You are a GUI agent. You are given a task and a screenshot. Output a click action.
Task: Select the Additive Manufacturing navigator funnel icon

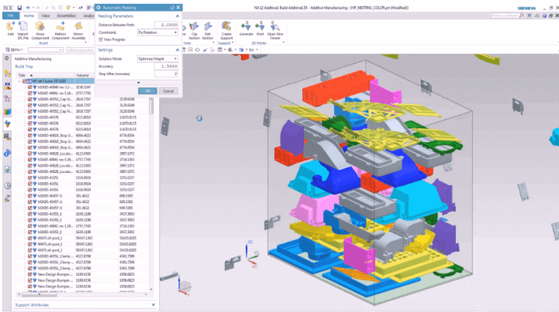(7, 124)
